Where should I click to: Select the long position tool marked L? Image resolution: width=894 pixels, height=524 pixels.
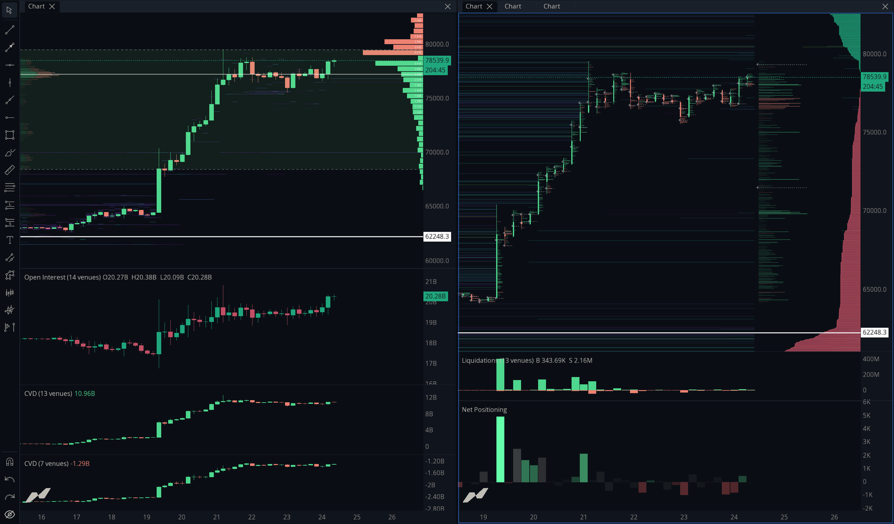click(9, 205)
